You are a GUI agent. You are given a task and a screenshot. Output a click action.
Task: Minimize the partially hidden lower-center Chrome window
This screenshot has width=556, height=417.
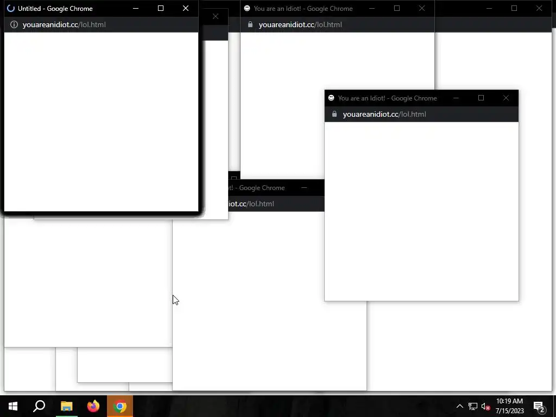pos(304,187)
